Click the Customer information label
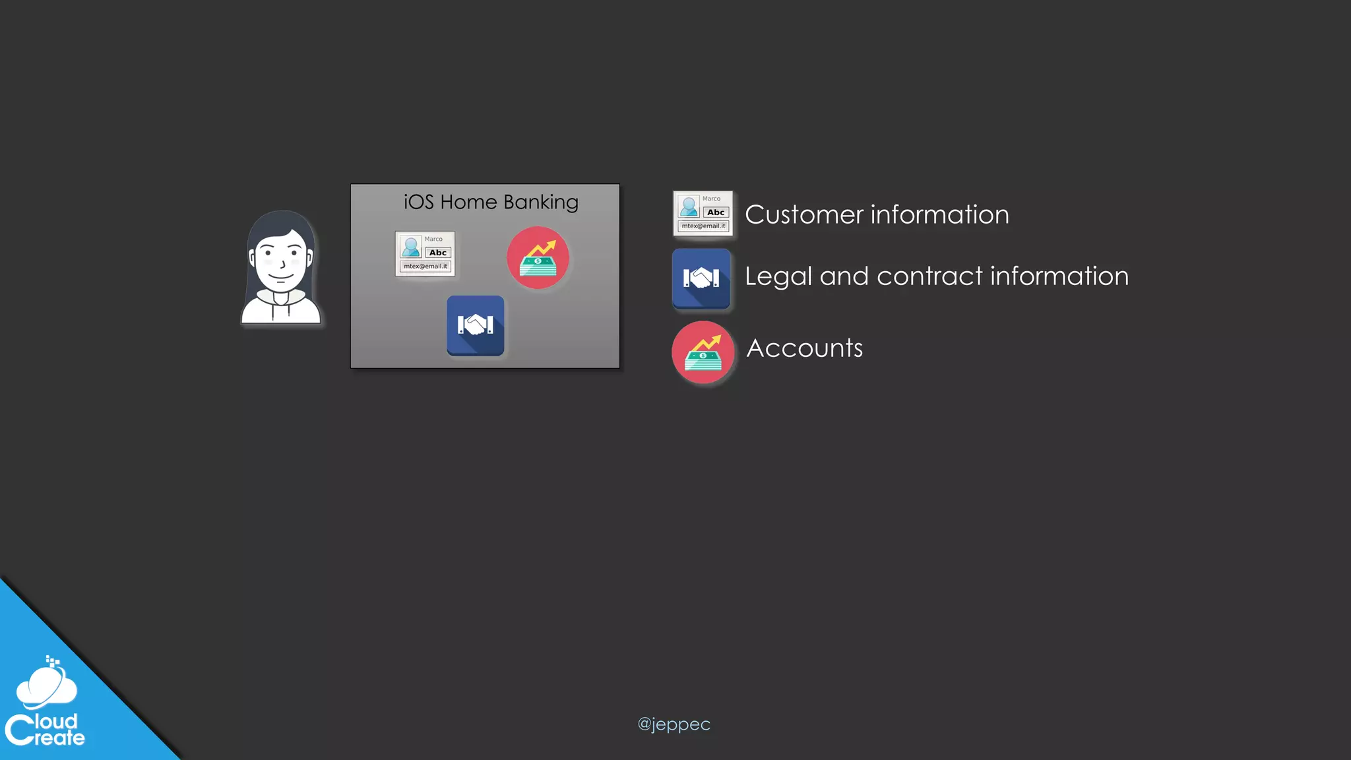The image size is (1351, 760). [x=877, y=214]
